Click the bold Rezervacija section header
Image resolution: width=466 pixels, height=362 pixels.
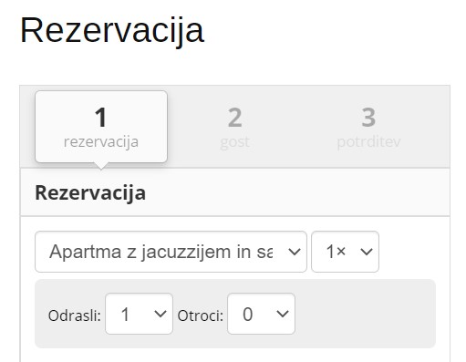click(90, 192)
